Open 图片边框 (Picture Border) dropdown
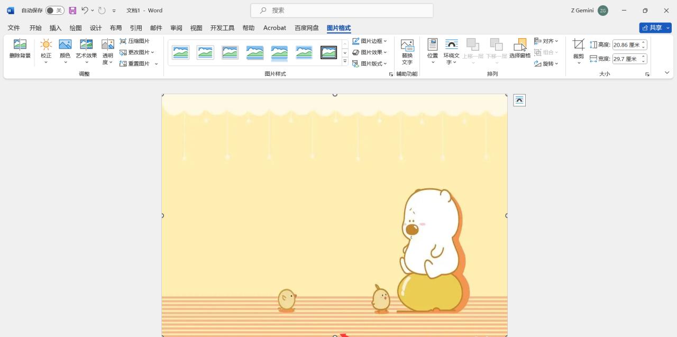 370,41
